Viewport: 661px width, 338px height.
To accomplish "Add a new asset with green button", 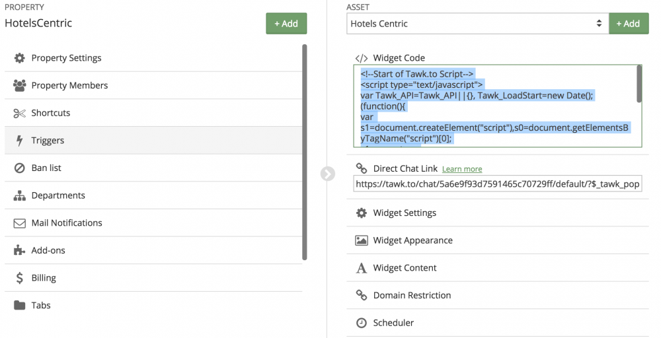I will coord(629,24).
